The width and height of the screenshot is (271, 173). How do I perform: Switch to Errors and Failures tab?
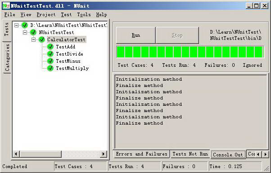click(142, 154)
